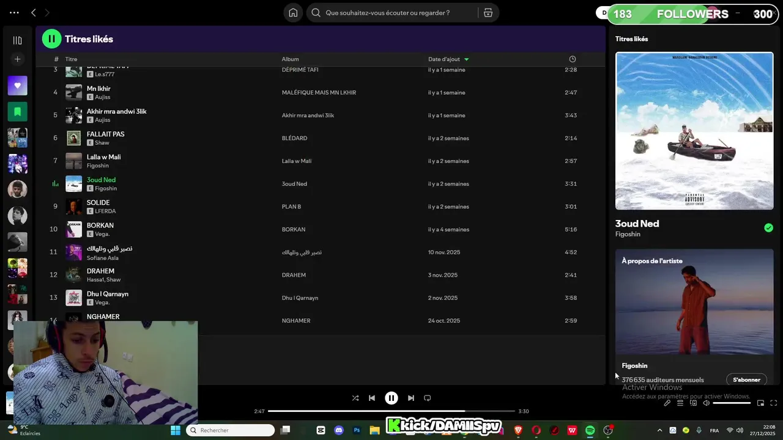Open the 3oud Ned album cover
This screenshot has height=440, width=783.
point(694,131)
